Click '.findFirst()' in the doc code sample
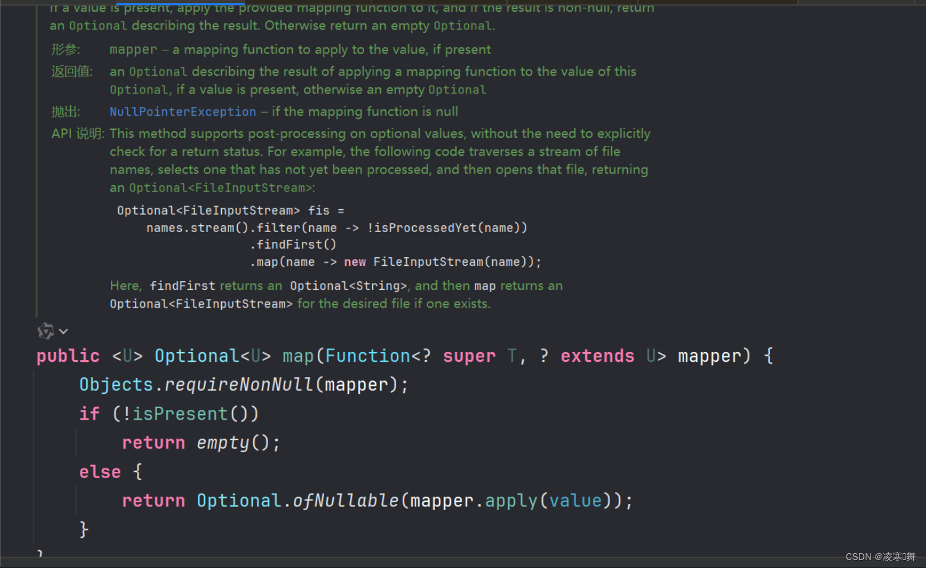The width and height of the screenshot is (926, 568). 293,244
